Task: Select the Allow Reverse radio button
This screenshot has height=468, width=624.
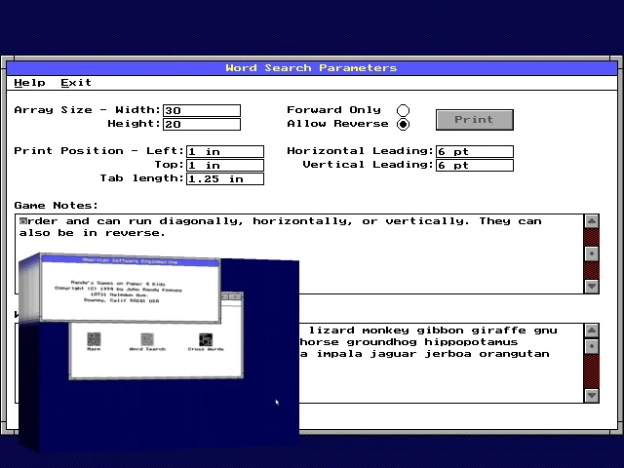Action: 403,124
